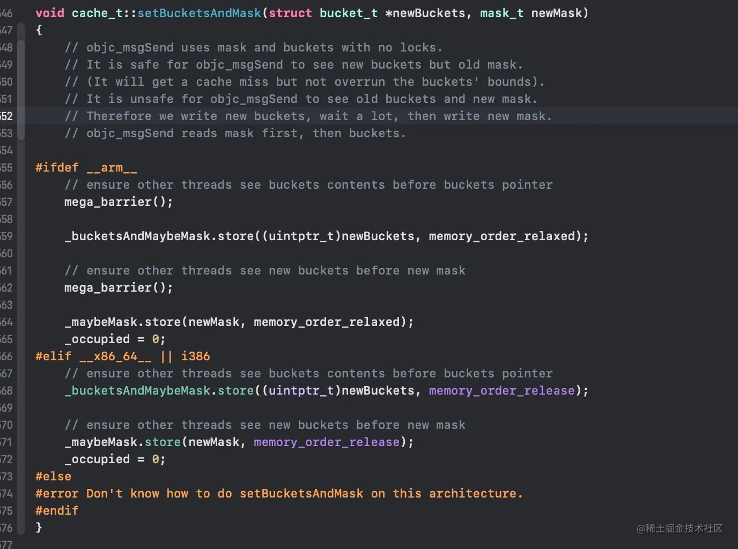Click the '#endif' directive
This screenshot has height=549, width=738.
pos(57,510)
